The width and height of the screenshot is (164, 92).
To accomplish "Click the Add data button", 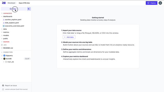I will [69, 37].
